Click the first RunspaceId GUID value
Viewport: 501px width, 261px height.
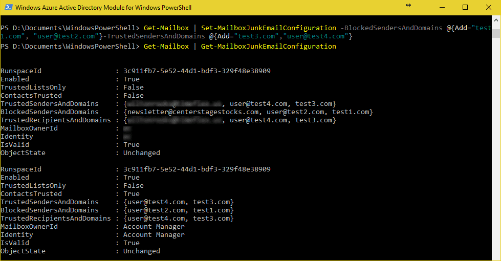click(x=197, y=71)
